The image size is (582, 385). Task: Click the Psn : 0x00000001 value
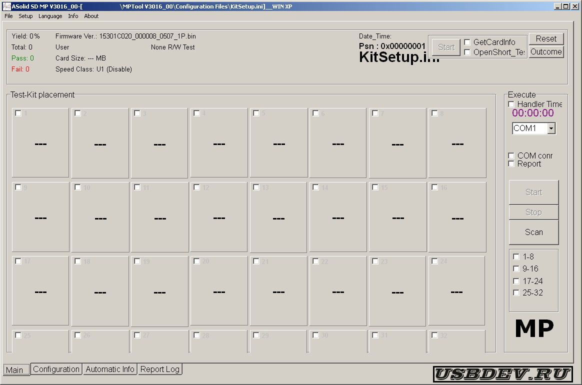392,46
